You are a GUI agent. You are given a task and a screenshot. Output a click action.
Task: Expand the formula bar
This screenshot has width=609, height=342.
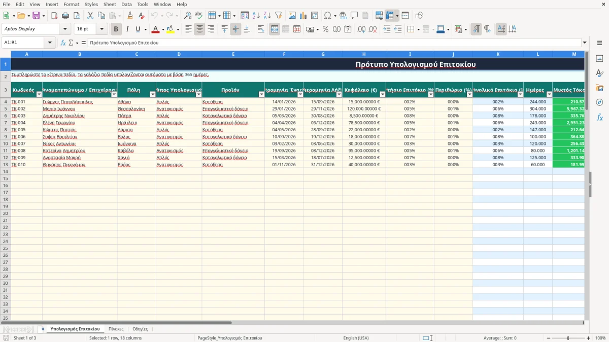(585, 43)
